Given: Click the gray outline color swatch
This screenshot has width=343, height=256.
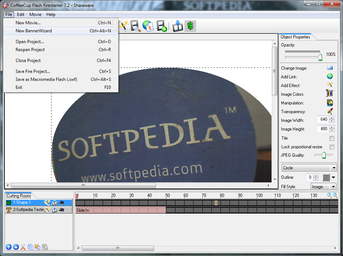Looking at the screenshot, I should (326, 177).
